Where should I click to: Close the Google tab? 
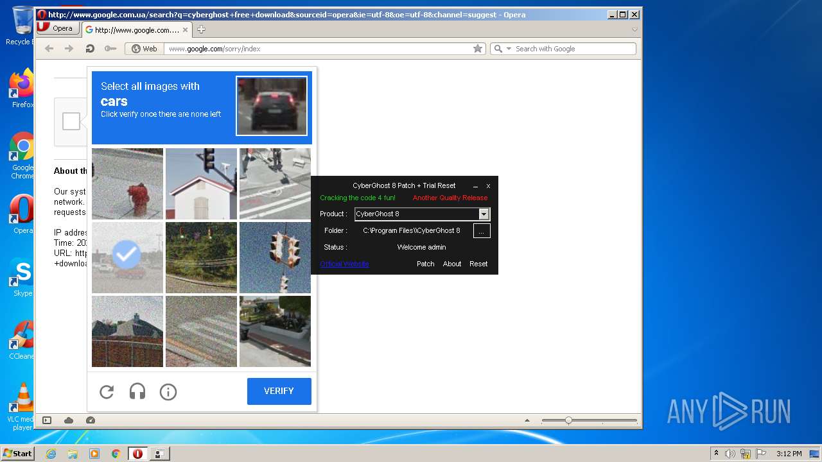point(186,30)
